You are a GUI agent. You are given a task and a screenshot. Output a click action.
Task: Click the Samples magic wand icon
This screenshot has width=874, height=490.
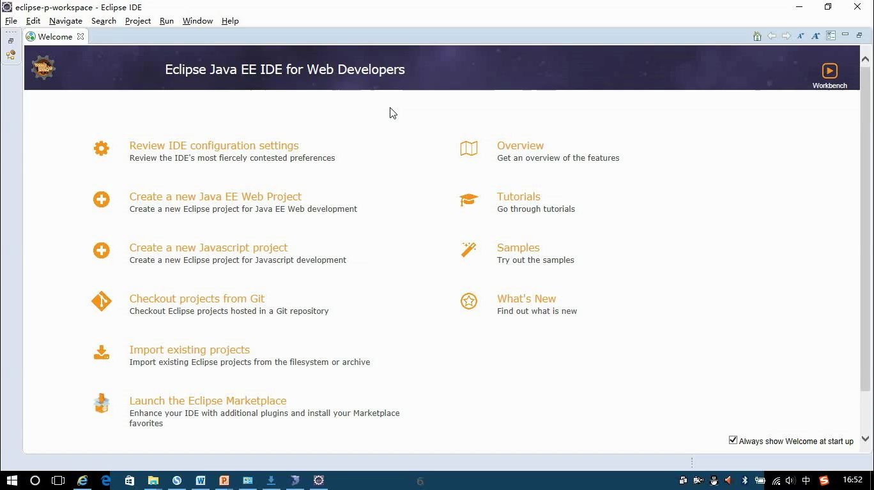click(469, 249)
